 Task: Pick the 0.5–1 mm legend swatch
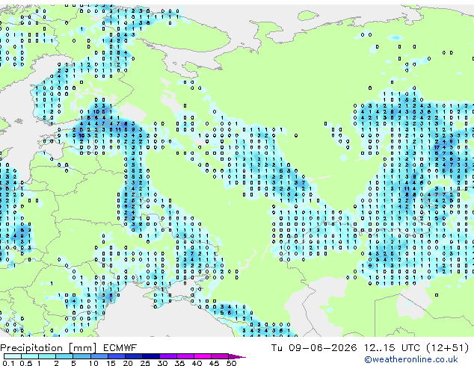[30, 356]
